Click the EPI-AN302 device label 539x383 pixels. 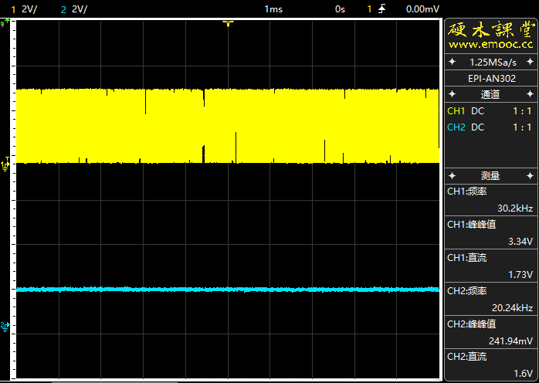491,78
